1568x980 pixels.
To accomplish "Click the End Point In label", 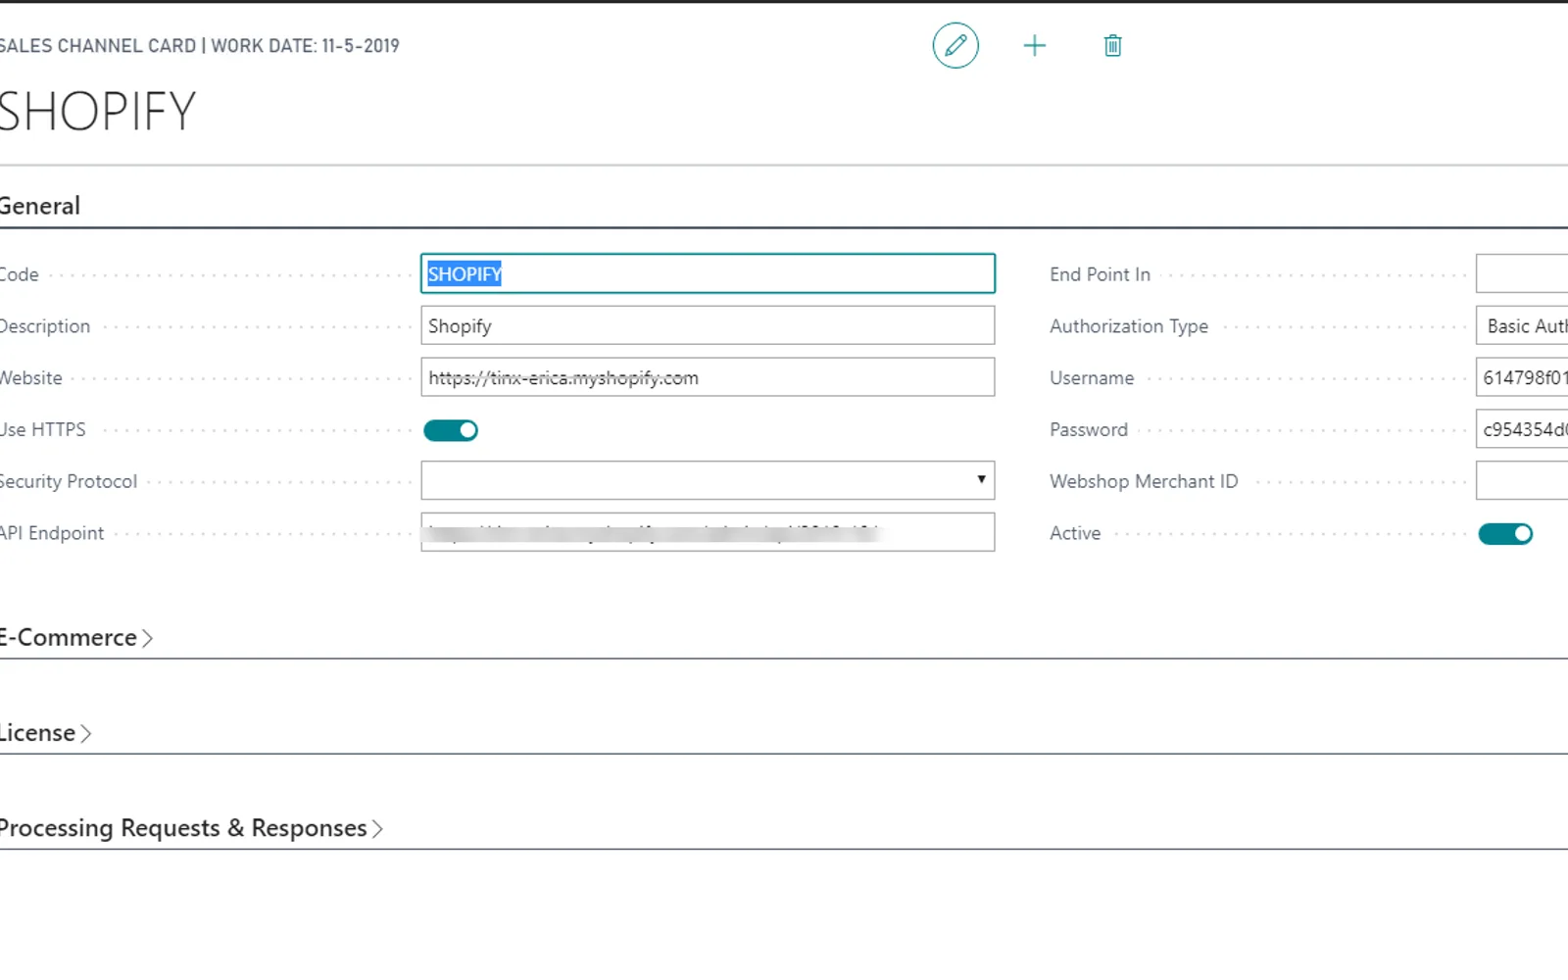I will pyautogui.click(x=1100, y=274).
